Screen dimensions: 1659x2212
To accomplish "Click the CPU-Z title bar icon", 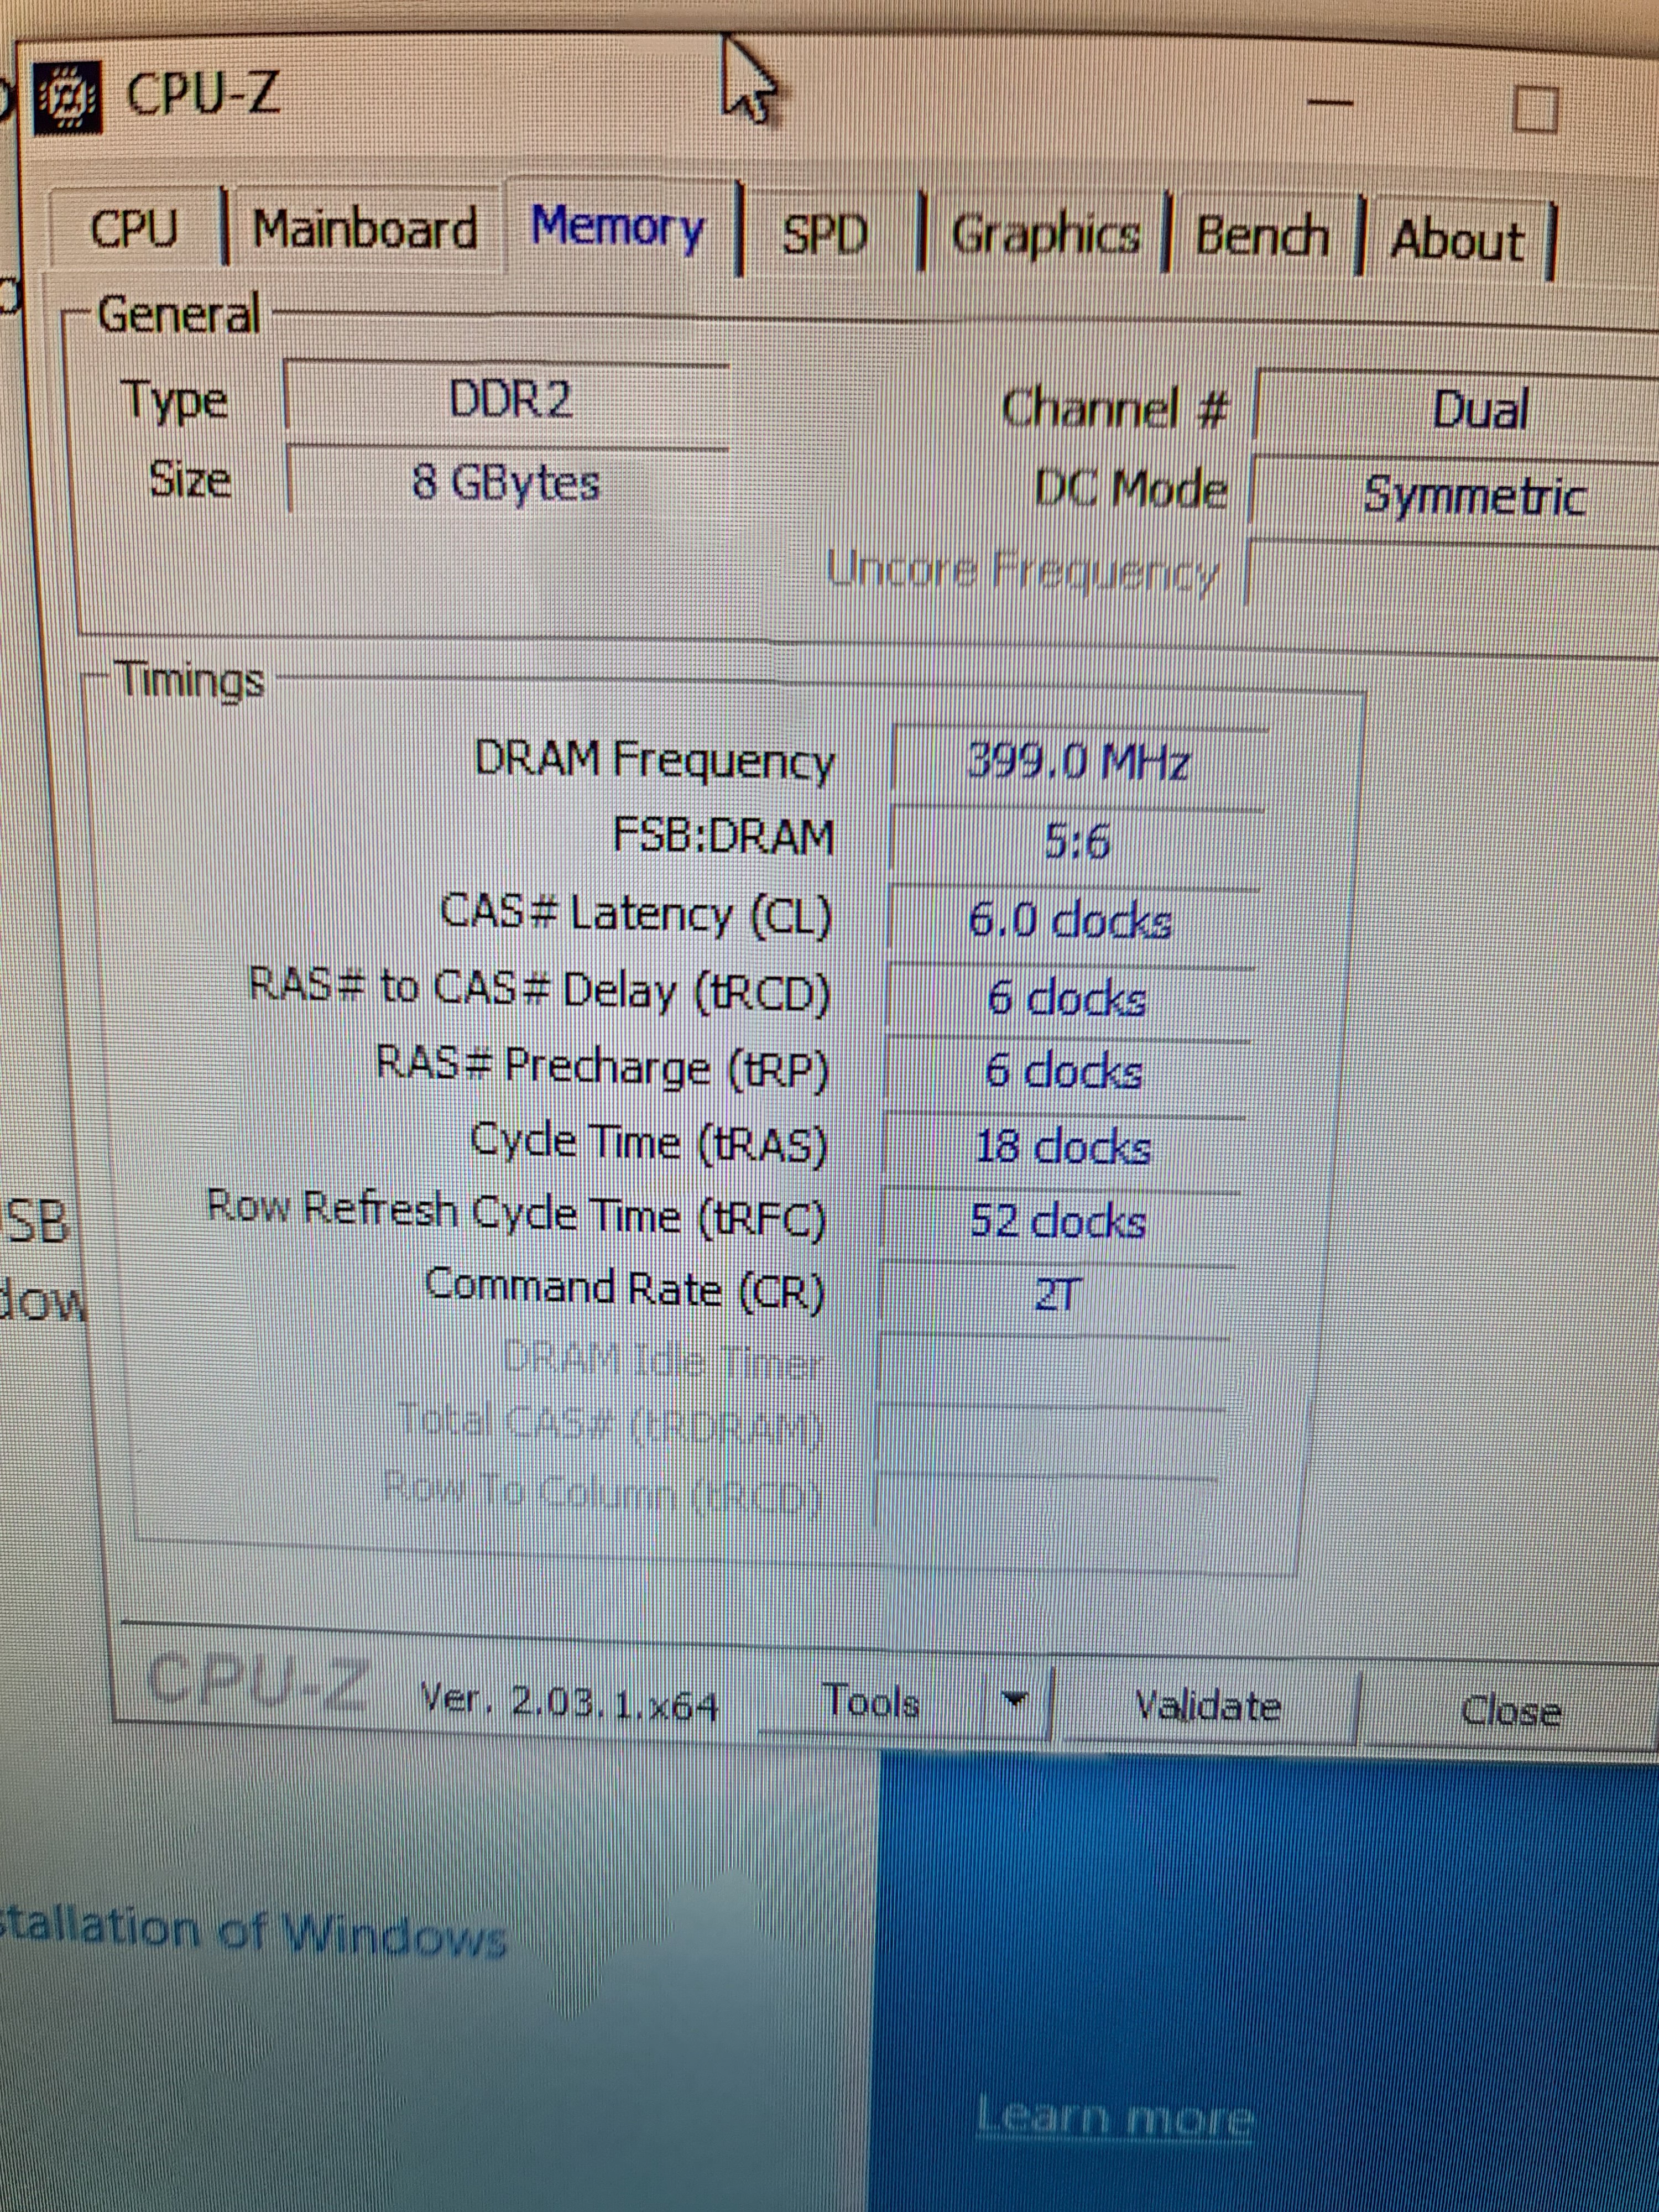I will [68, 98].
